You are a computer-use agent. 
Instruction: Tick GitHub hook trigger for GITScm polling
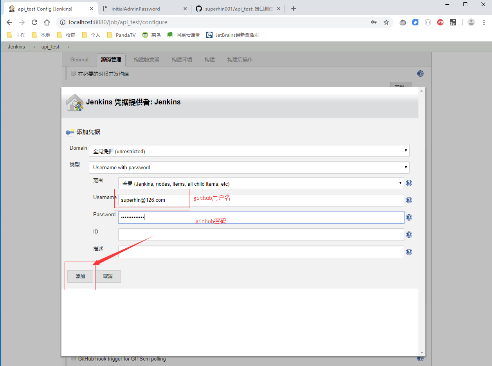(73, 358)
